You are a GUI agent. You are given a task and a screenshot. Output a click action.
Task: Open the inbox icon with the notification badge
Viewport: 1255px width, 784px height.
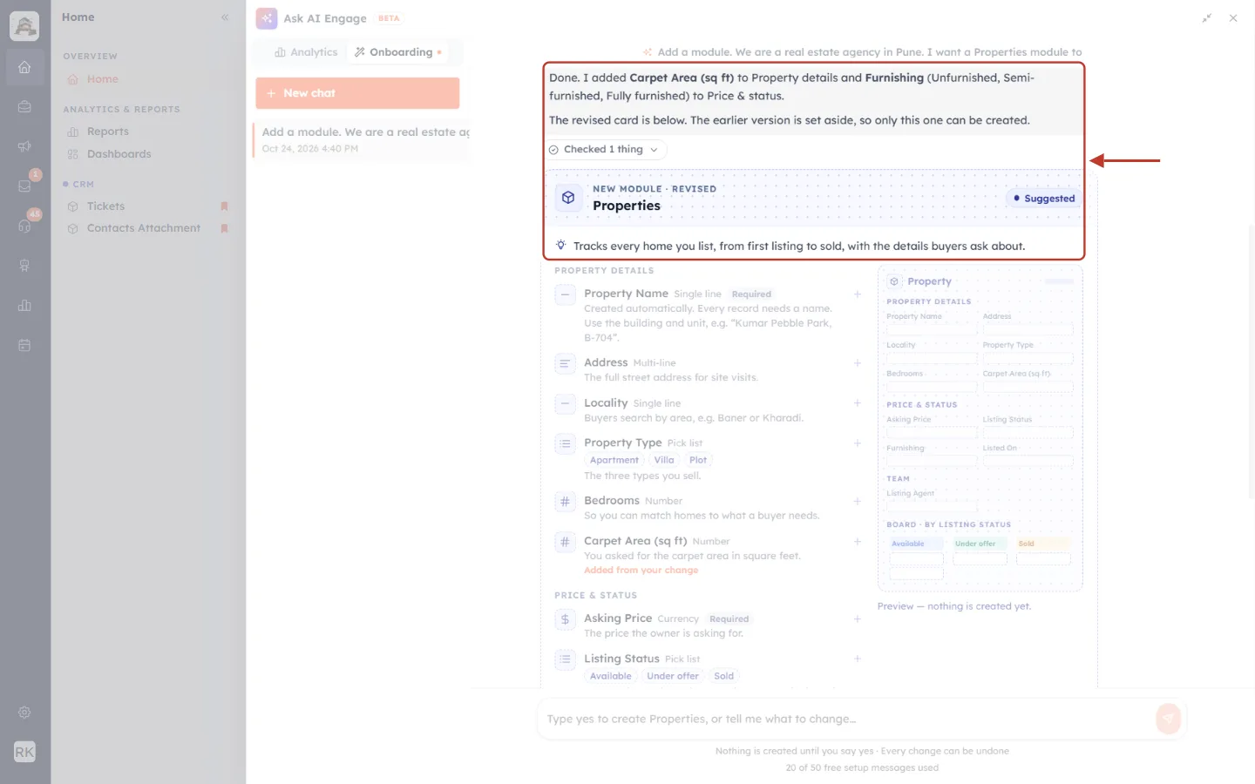pos(24,186)
